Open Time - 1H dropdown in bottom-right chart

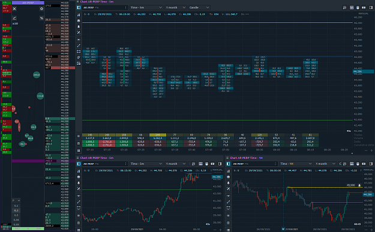[296, 164]
